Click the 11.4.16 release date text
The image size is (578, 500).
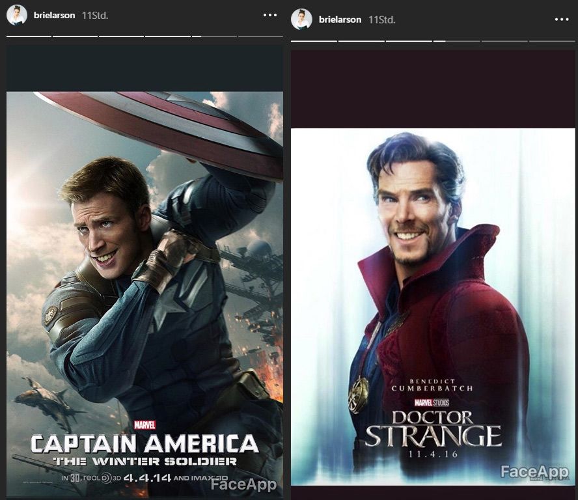coord(433,454)
